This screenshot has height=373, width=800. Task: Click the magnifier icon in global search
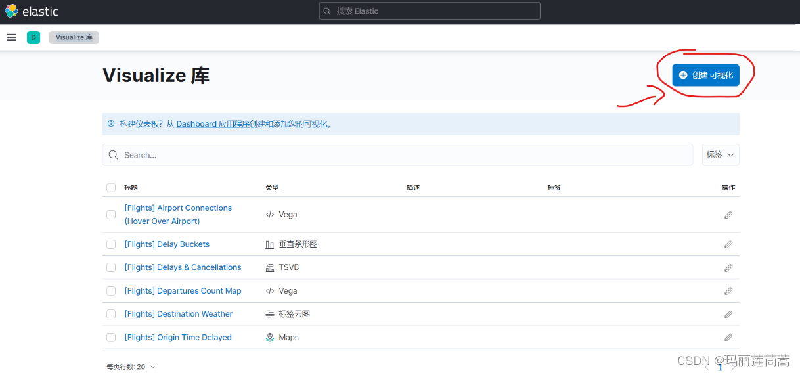[x=328, y=11]
